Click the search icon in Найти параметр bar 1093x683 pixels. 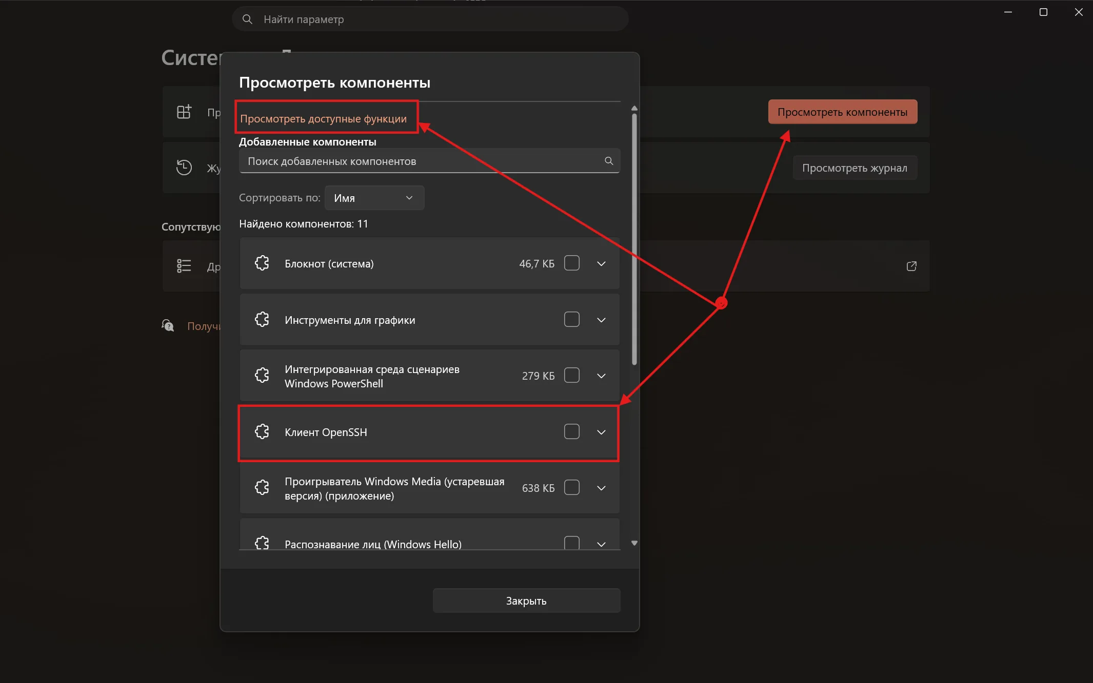[x=247, y=19]
